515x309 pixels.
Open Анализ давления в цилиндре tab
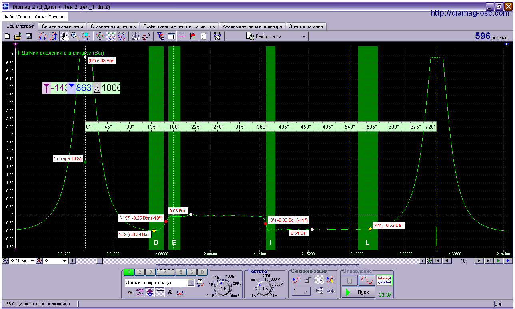tap(252, 26)
